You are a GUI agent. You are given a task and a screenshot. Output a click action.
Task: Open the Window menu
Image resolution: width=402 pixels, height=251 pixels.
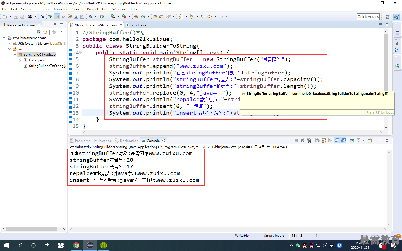tap(119, 9)
